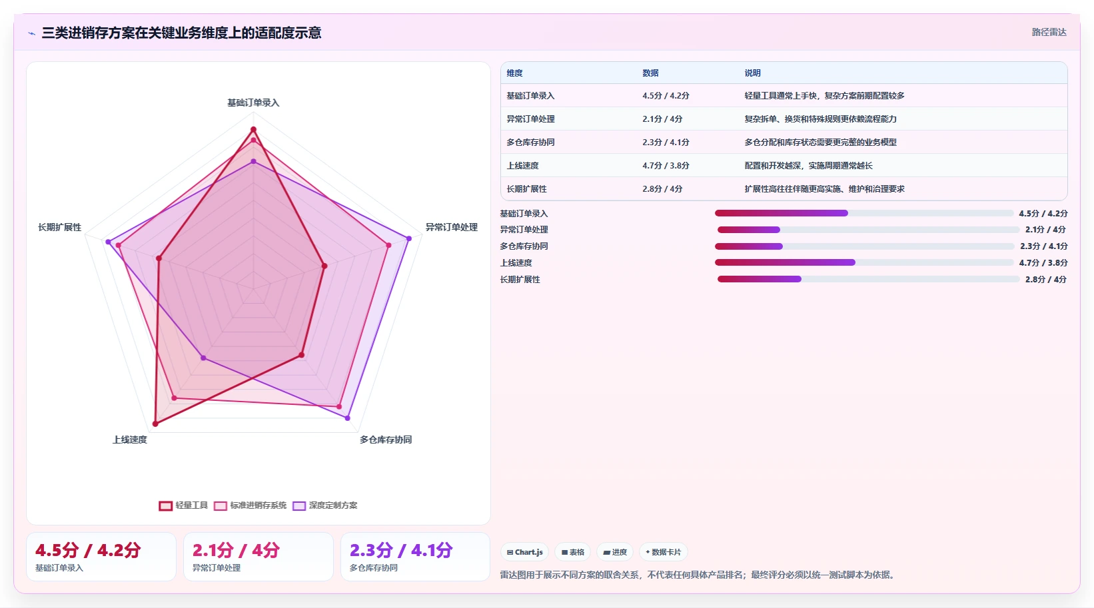Open the 异常订单处理 score card
The image size is (1094, 608).
point(259,557)
